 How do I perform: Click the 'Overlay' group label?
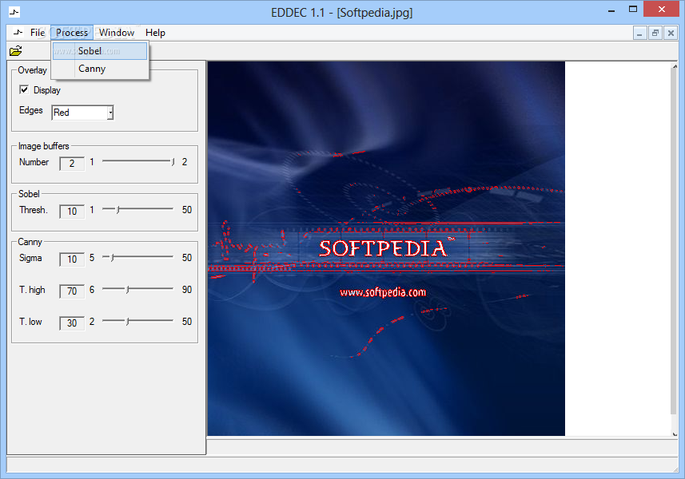(x=32, y=70)
